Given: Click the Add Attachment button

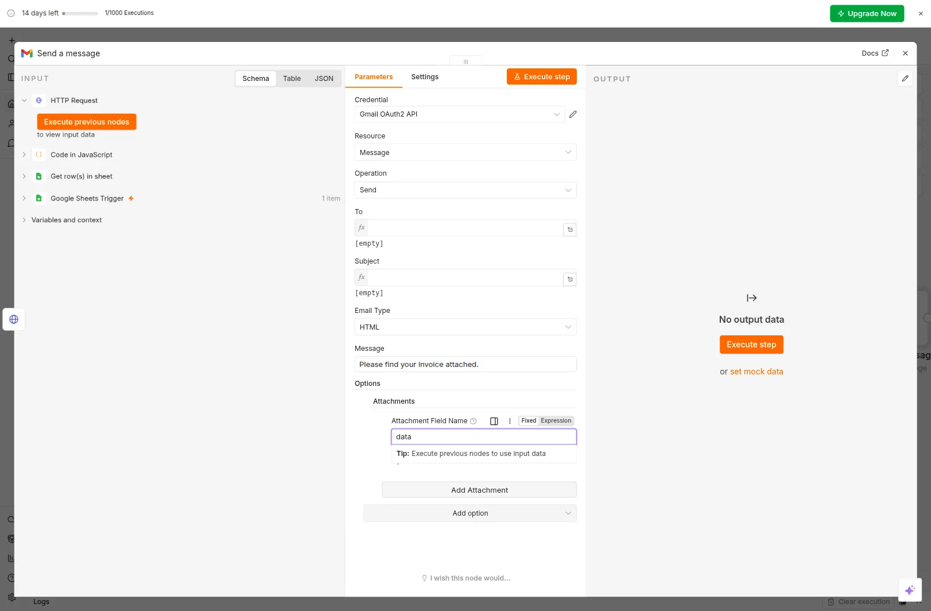Looking at the screenshot, I should (479, 490).
